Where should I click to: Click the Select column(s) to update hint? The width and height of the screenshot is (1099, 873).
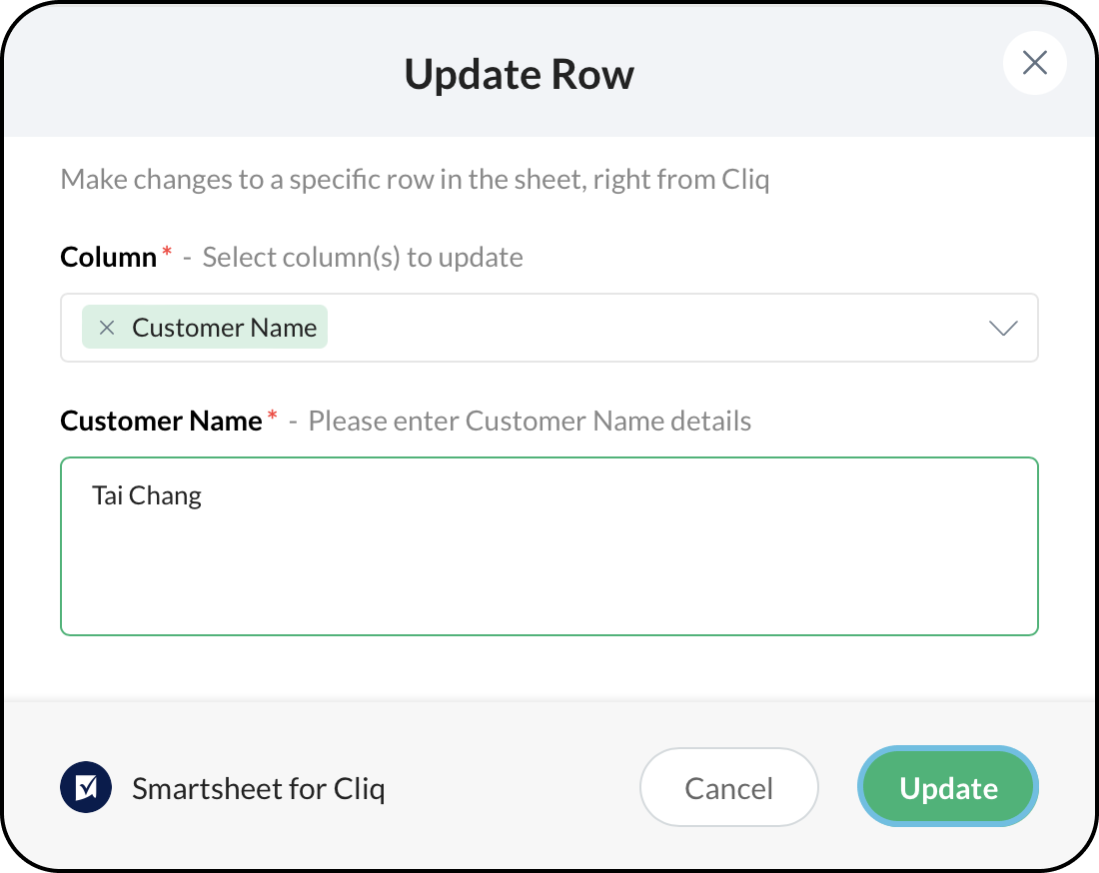(x=363, y=258)
